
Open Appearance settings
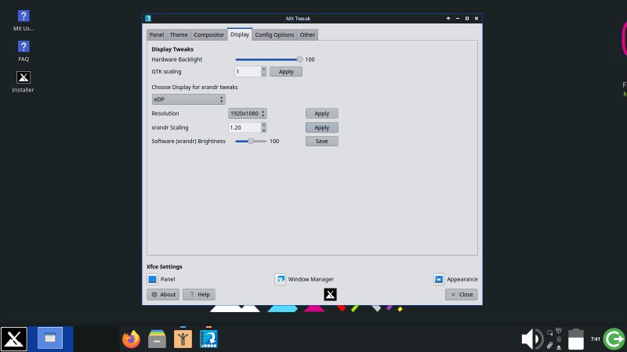(x=440, y=279)
